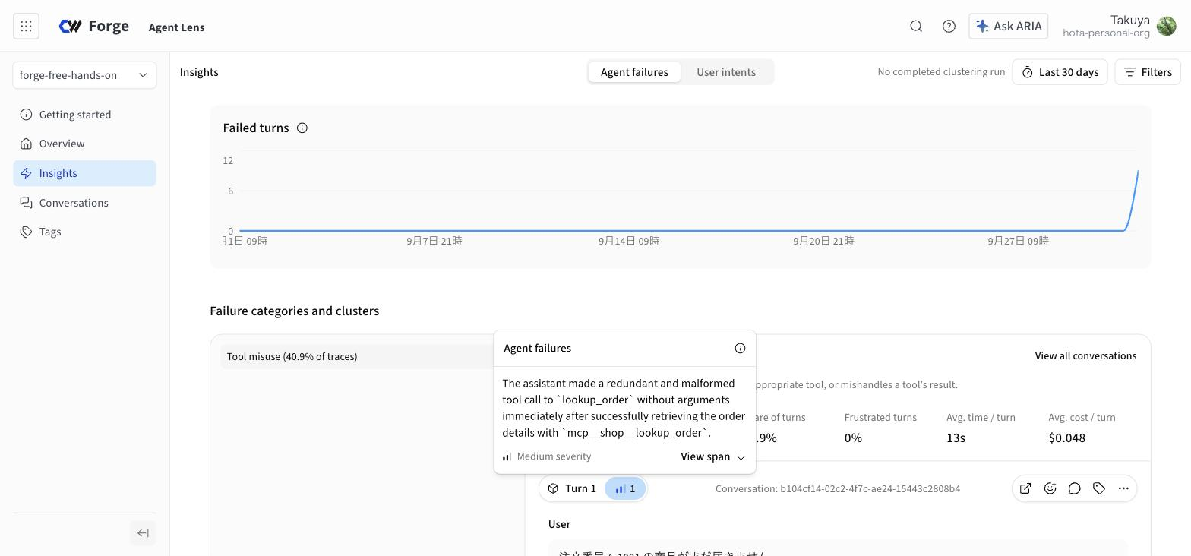Click info icon in Agent failures popup
The width and height of the screenshot is (1191, 556).
point(740,348)
